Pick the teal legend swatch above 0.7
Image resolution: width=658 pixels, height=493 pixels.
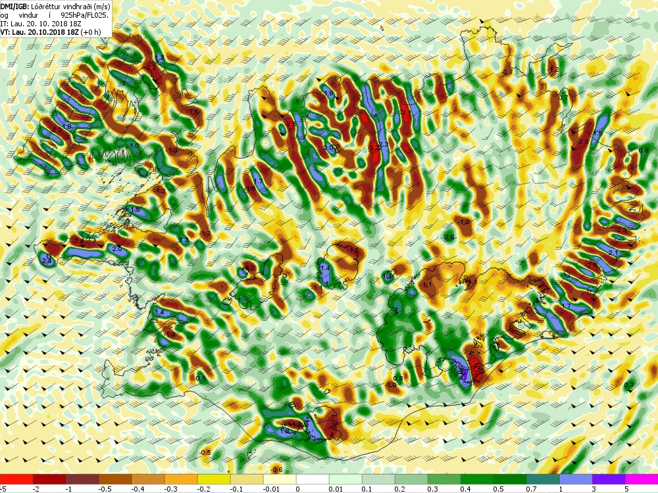coord(543,479)
